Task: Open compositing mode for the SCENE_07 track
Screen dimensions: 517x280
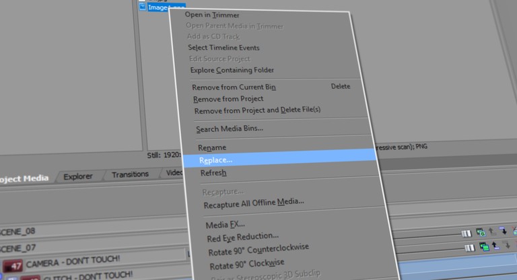Action: click(484, 247)
